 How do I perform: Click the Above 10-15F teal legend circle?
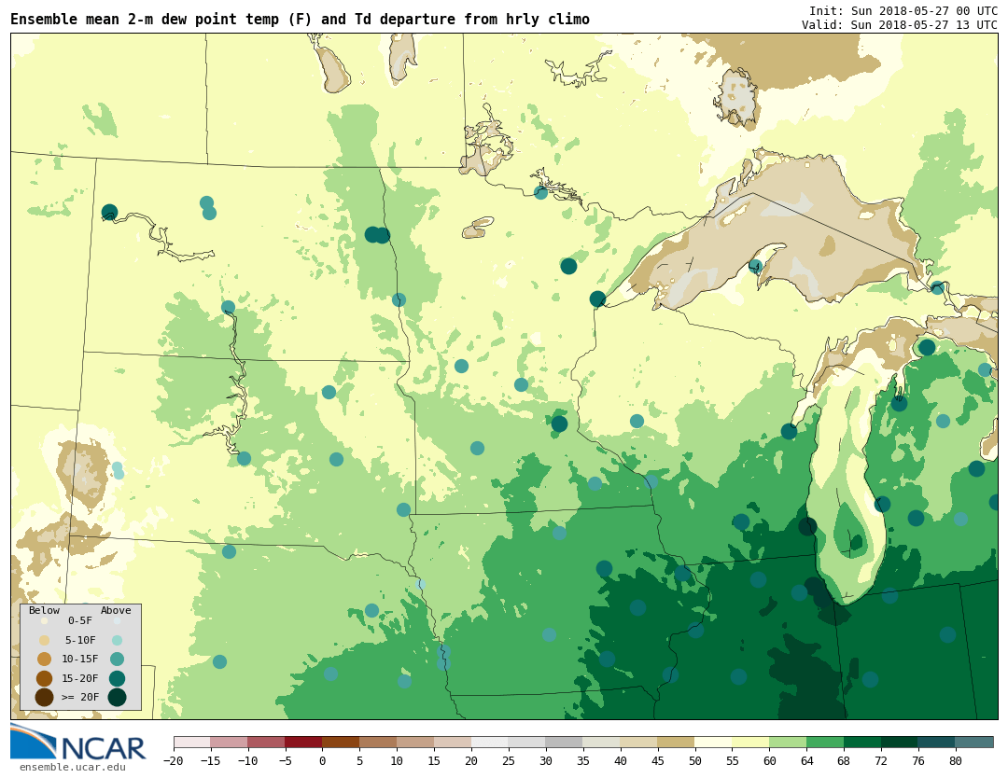(x=117, y=660)
